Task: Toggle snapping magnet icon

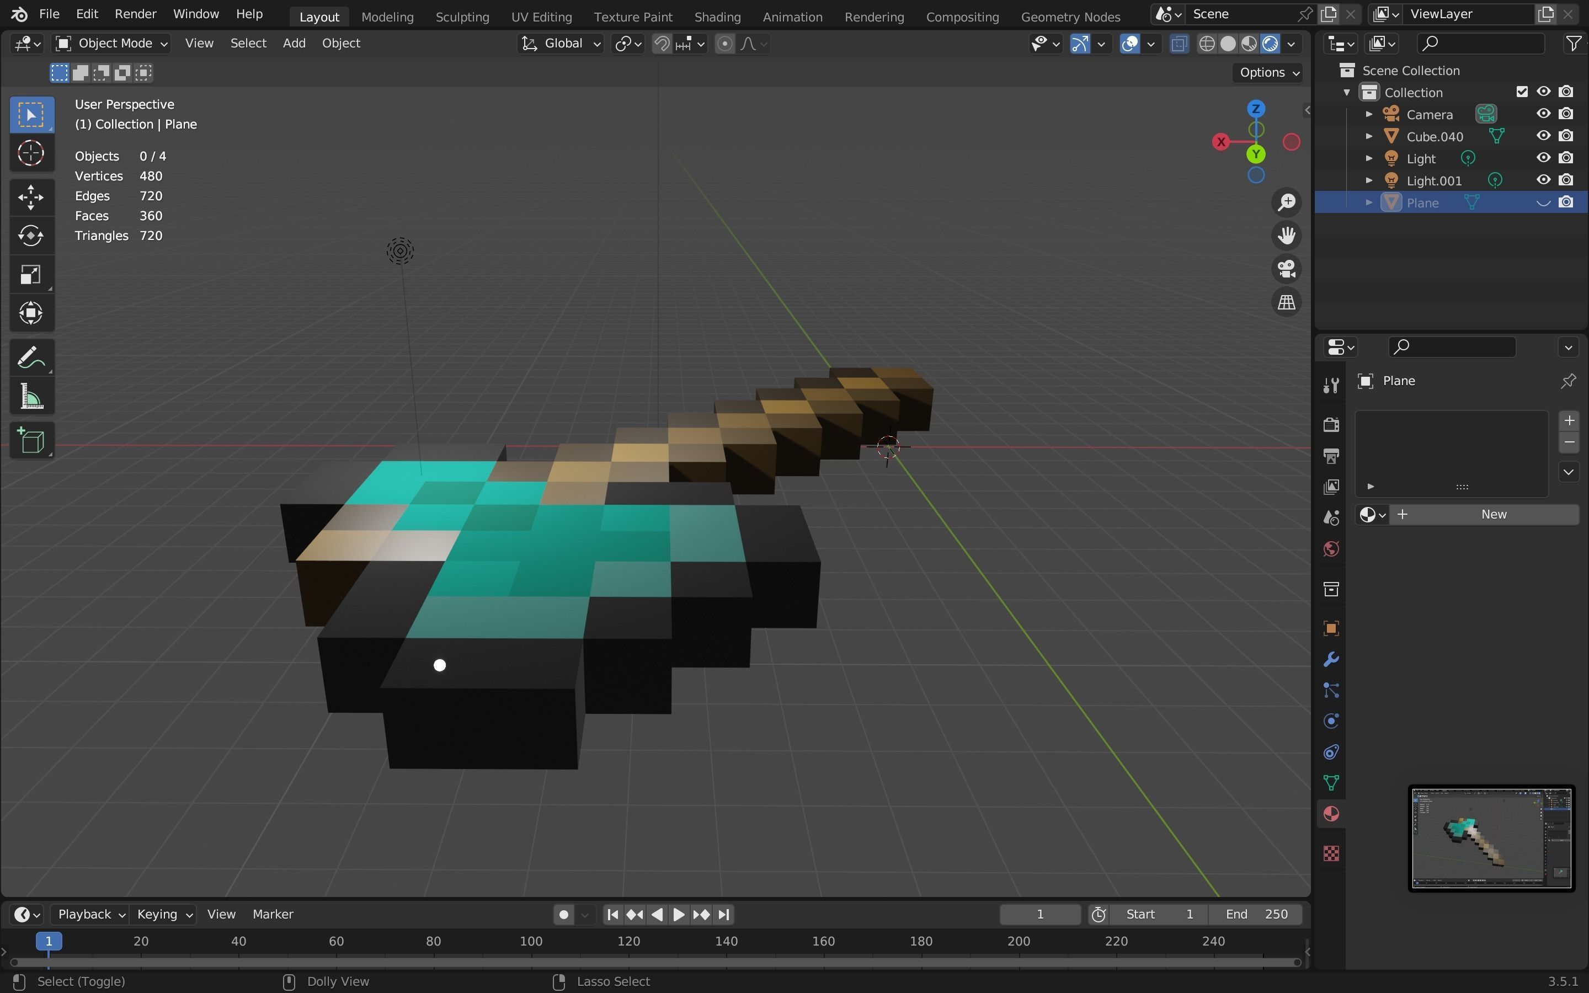Action: click(x=662, y=44)
